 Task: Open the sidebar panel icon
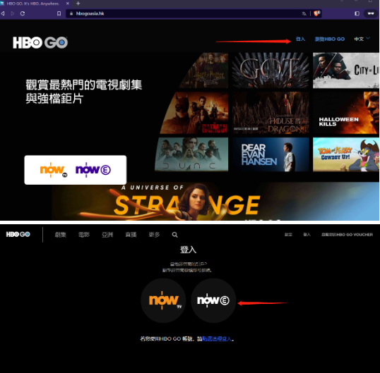pyautogui.click(x=357, y=13)
